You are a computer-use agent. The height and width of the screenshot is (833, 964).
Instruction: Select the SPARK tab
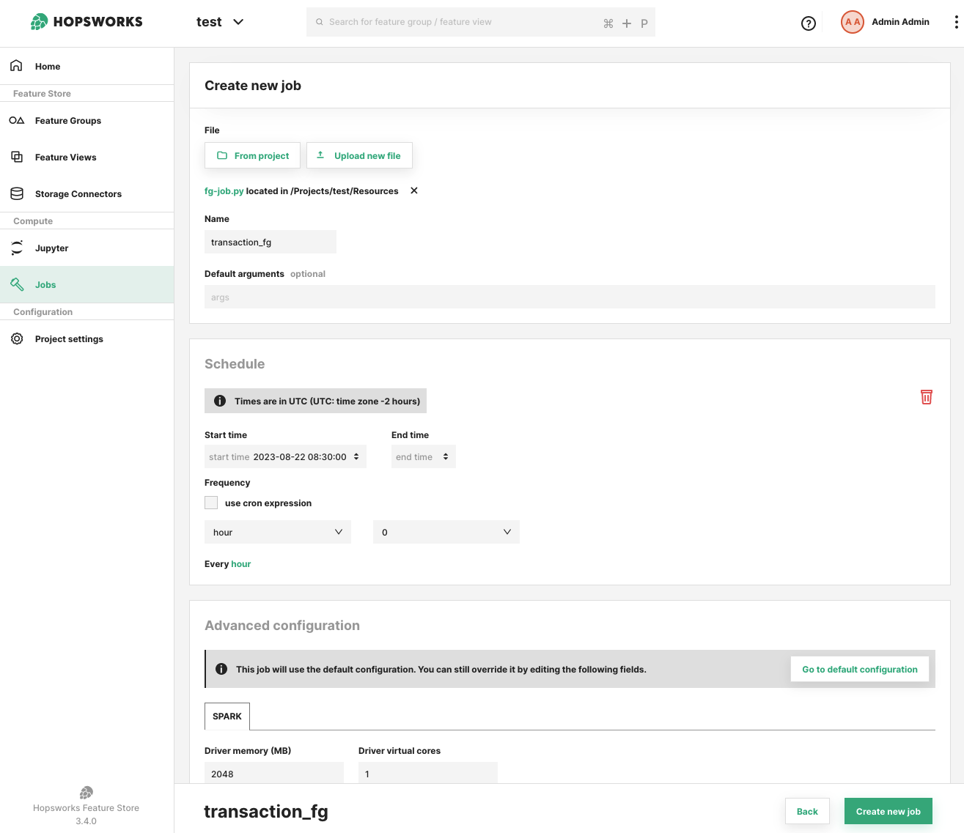[227, 717]
